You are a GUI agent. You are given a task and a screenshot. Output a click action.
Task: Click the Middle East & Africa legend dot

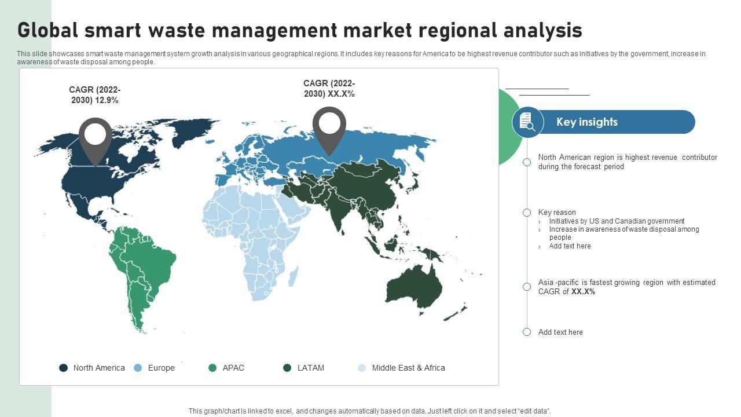pos(362,368)
